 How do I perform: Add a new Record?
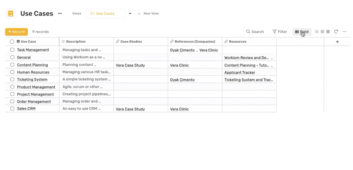coord(16,32)
